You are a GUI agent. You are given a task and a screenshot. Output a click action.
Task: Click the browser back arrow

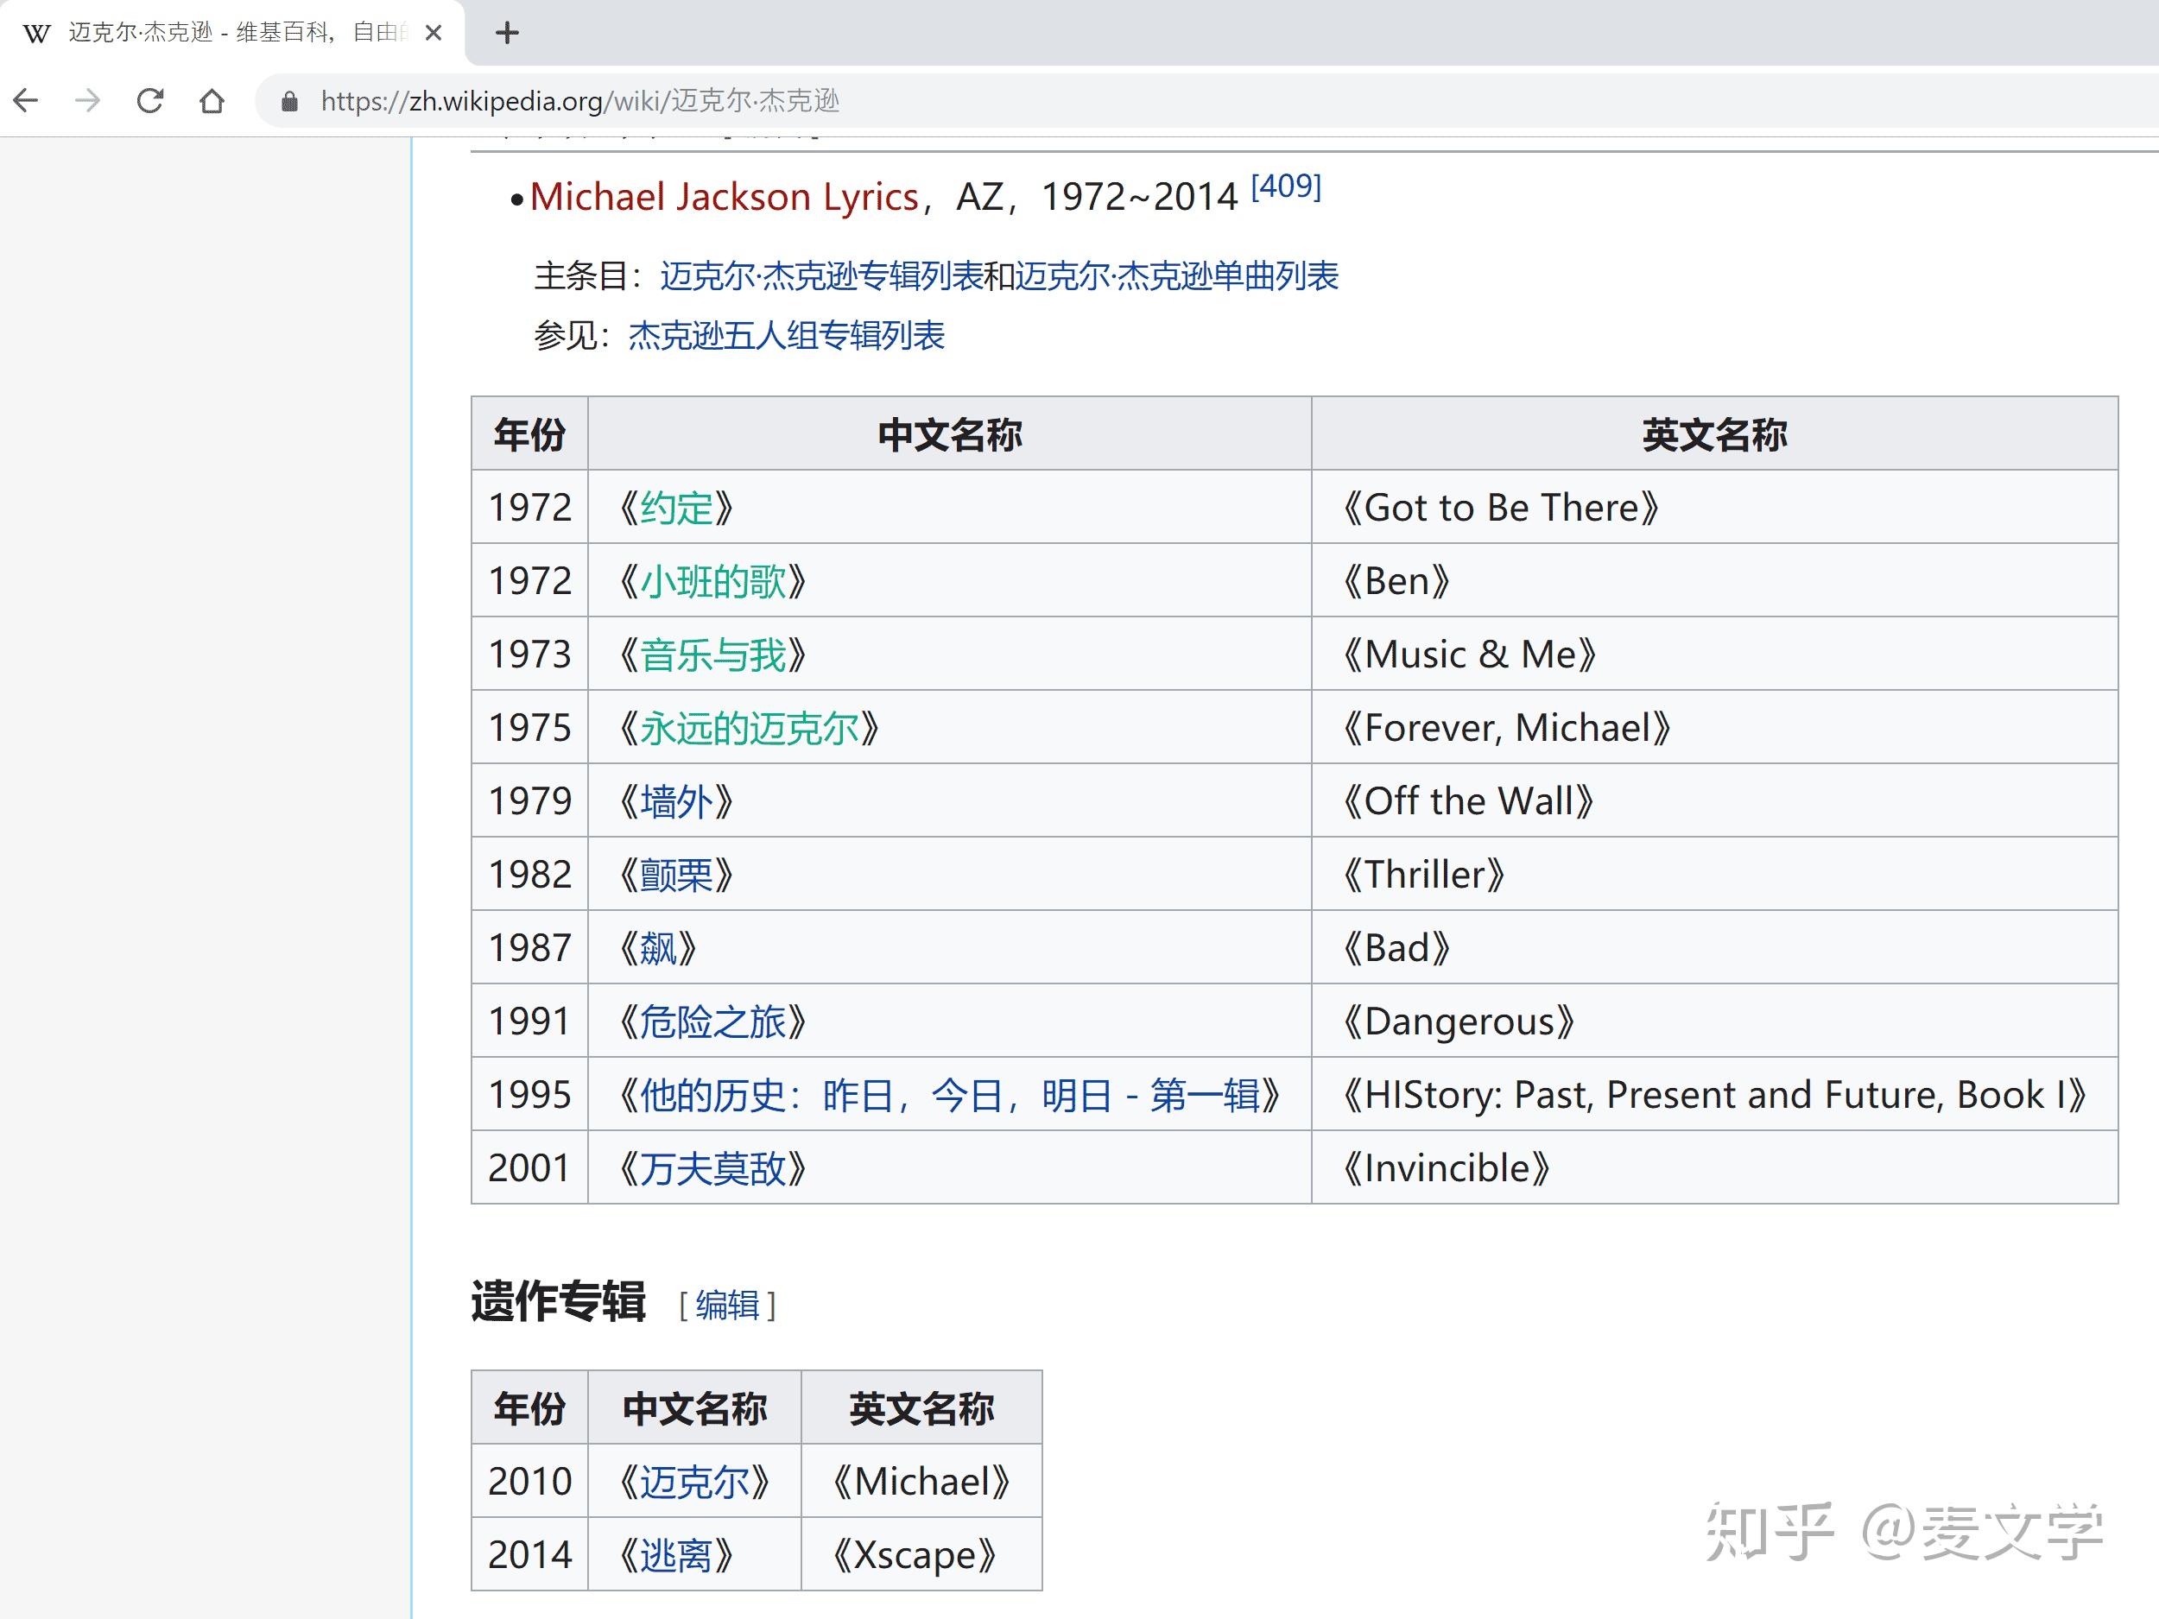tap(27, 100)
